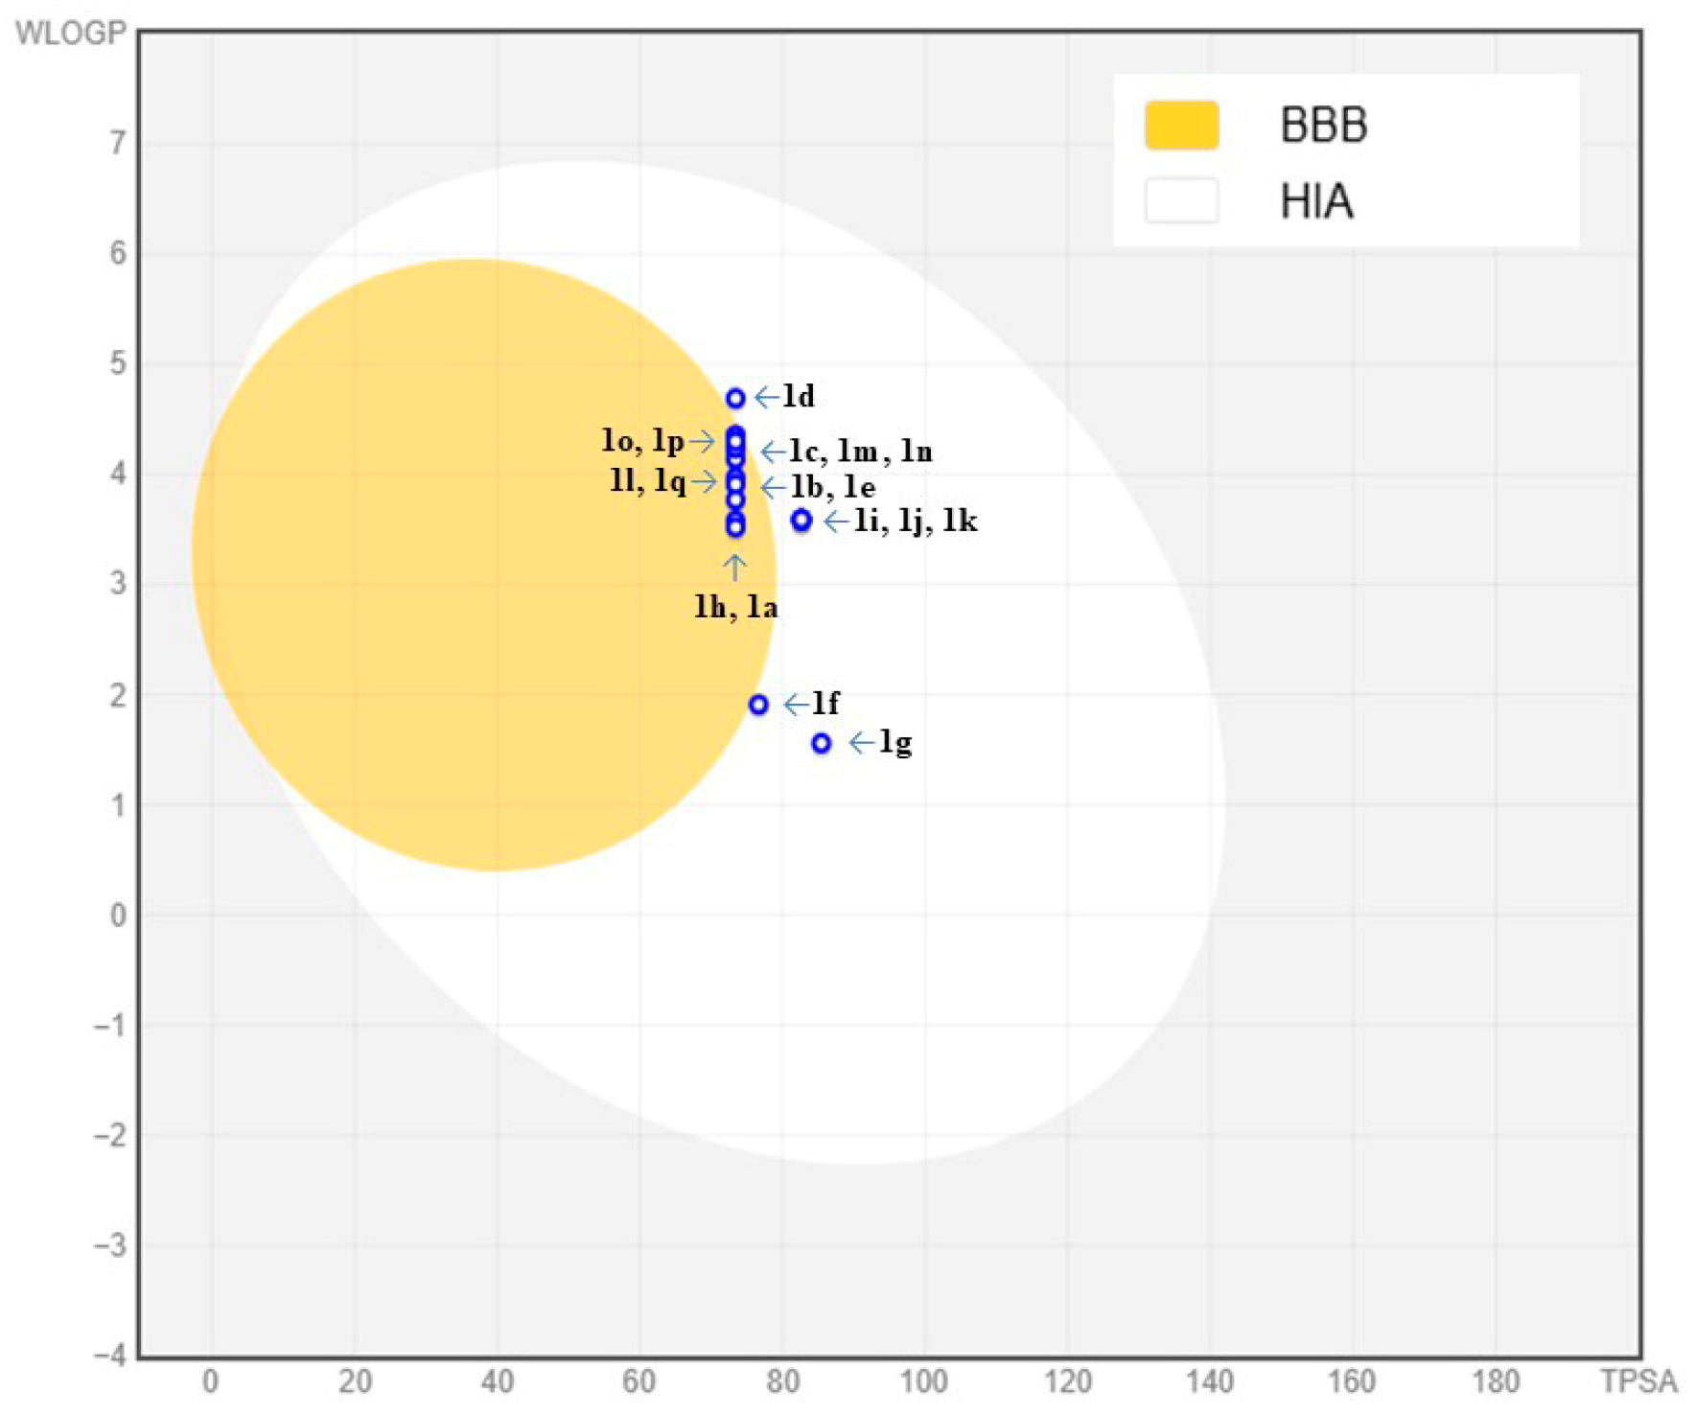Screen dimensions: 1695x1415
Task: Click the data point marker labeled 1d
Action: 734,398
